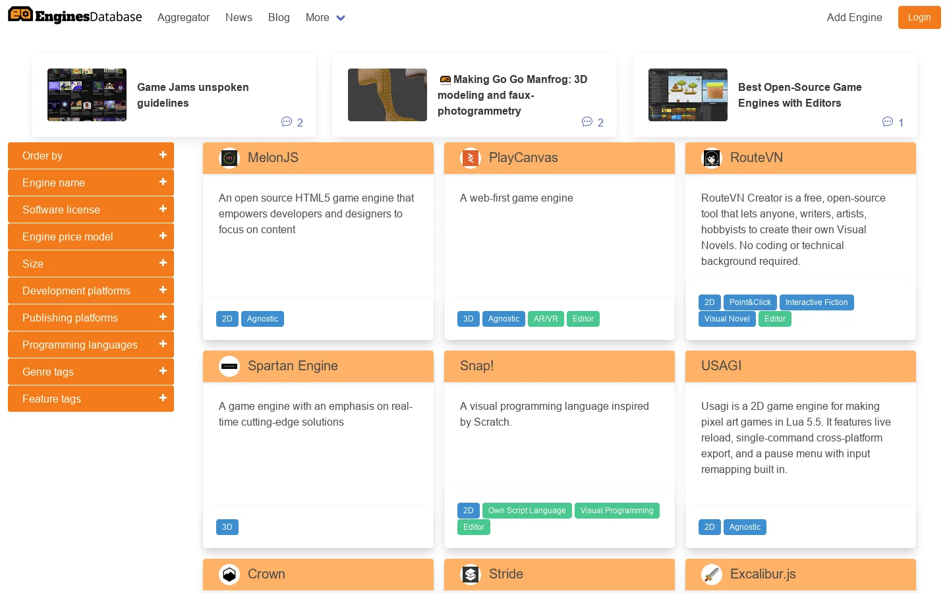Open the MelonJS engine title

pyautogui.click(x=273, y=158)
